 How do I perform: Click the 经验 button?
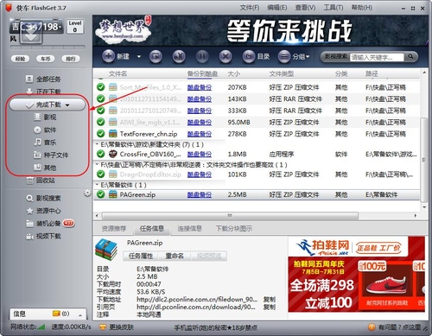coord(20,59)
